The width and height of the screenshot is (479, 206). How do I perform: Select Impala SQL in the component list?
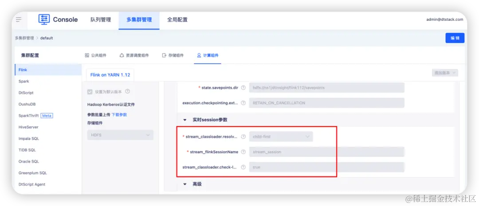[48, 138]
